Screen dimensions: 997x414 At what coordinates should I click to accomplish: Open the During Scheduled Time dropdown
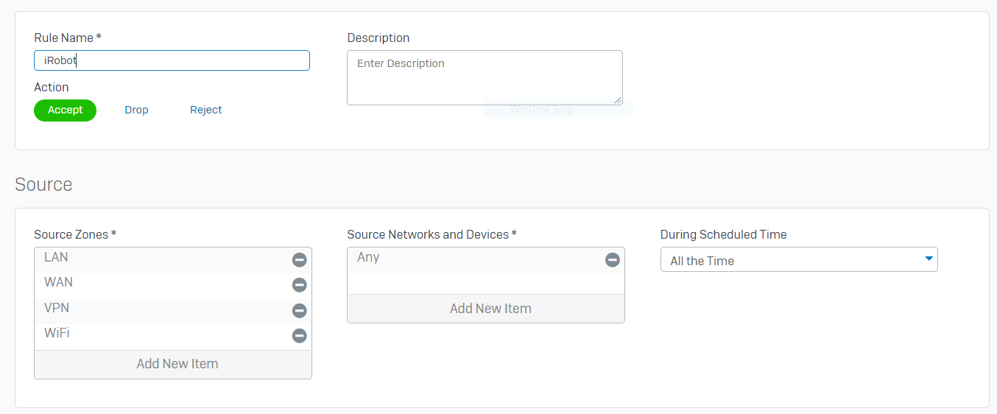(x=798, y=260)
